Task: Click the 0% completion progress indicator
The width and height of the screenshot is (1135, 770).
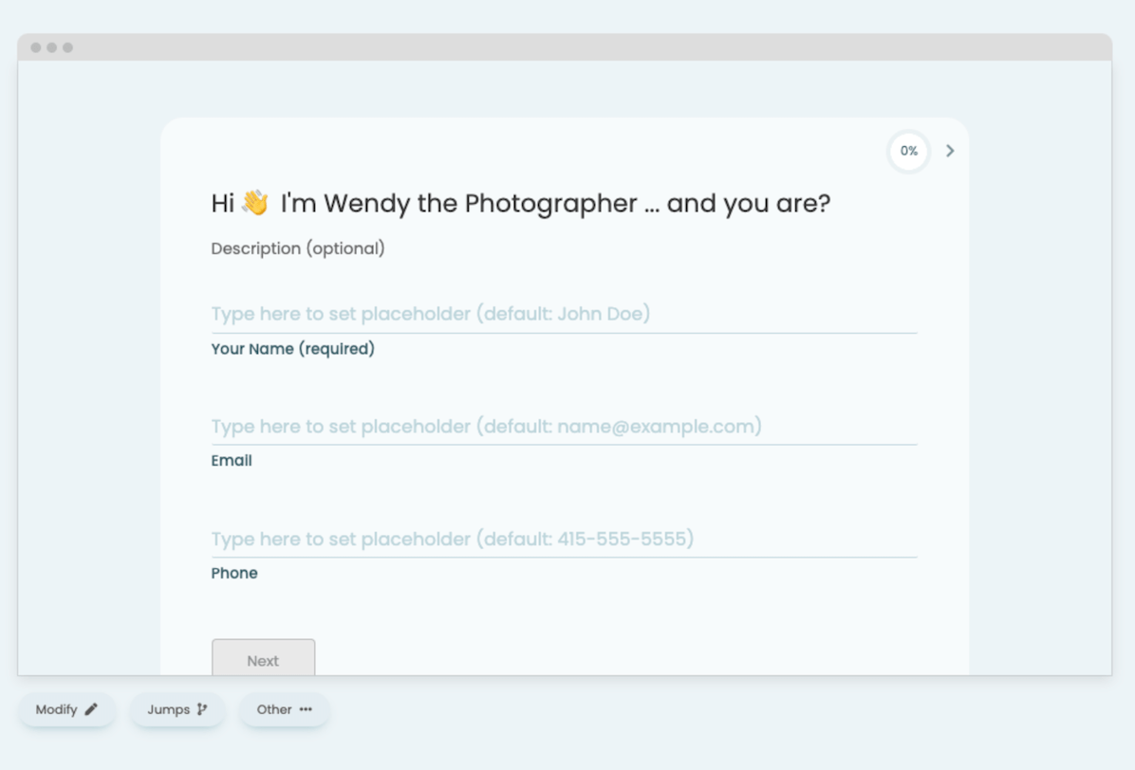Action: tap(908, 151)
